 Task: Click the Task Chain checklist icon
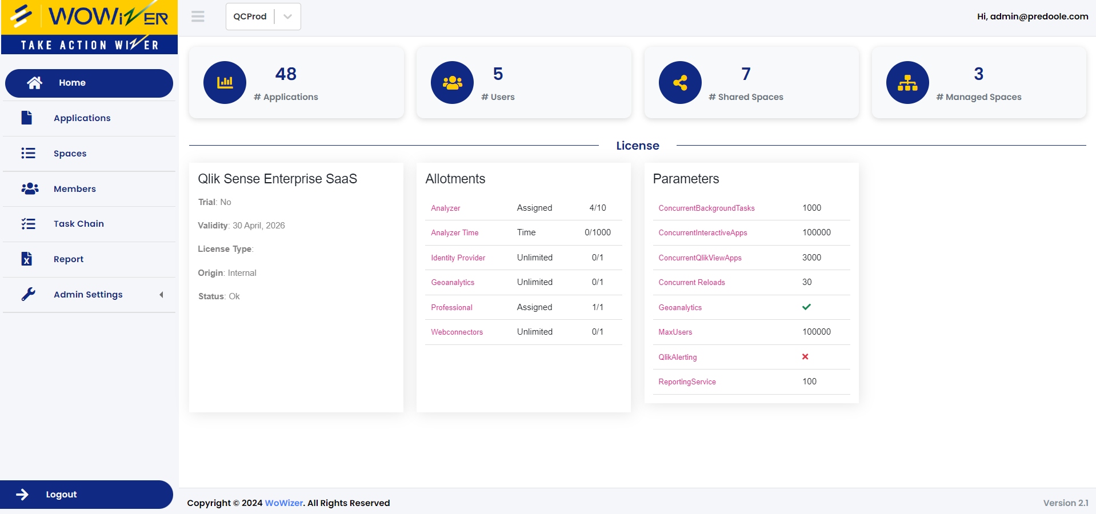pos(28,224)
